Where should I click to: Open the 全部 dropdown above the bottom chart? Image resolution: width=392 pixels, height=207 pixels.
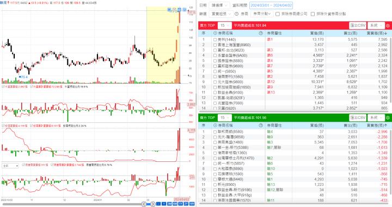click(x=10, y=166)
